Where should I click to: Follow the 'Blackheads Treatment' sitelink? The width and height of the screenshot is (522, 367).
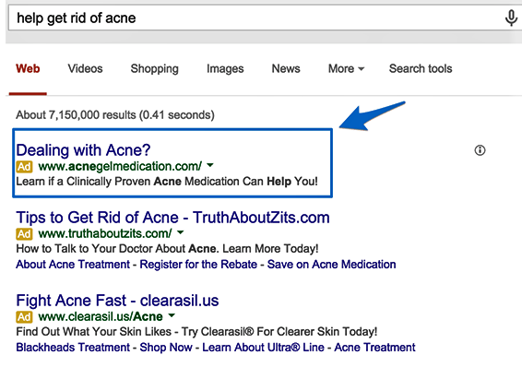point(73,348)
